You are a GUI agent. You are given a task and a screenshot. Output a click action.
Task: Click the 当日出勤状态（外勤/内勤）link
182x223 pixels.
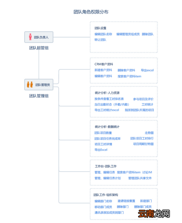112,105
